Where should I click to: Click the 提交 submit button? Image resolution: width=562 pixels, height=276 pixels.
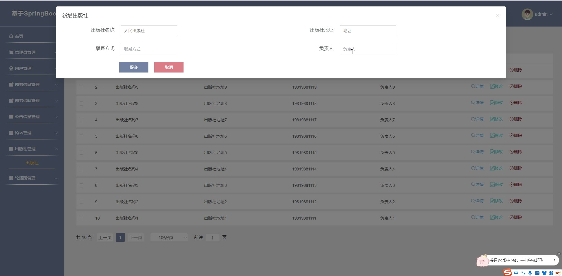tap(134, 67)
